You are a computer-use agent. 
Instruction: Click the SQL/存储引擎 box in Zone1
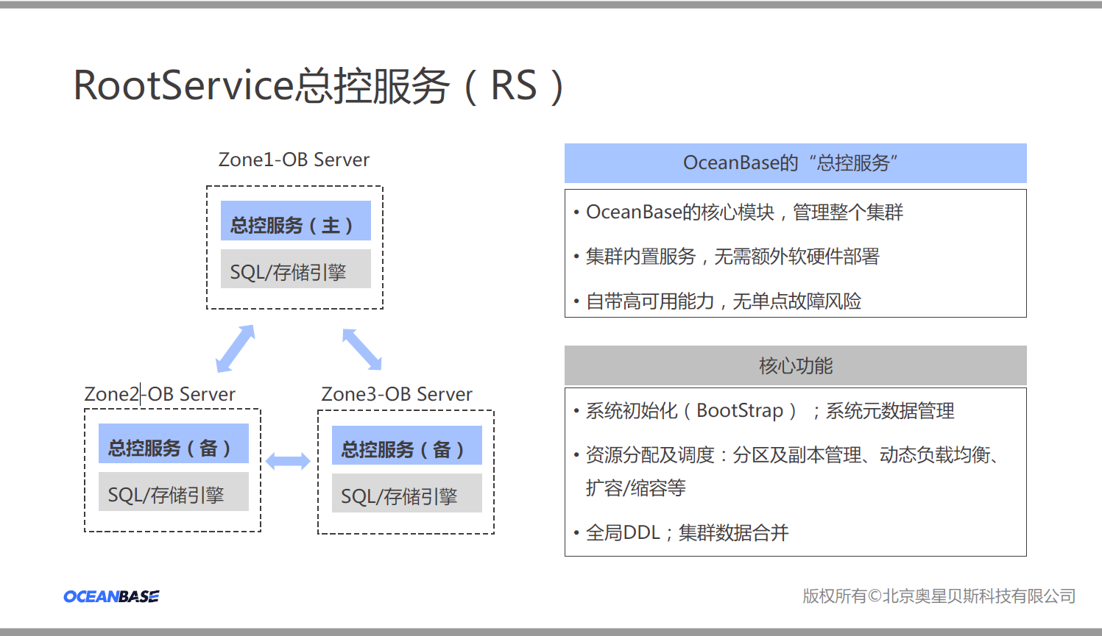tap(295, 270)
